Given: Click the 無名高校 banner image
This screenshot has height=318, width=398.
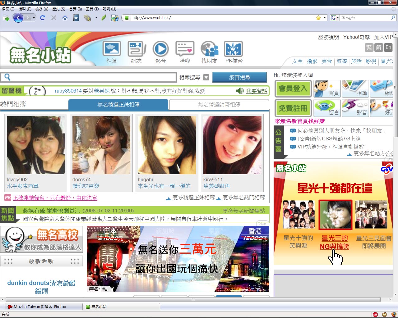Looking at the screenshot, I should [x=42, y=239].
